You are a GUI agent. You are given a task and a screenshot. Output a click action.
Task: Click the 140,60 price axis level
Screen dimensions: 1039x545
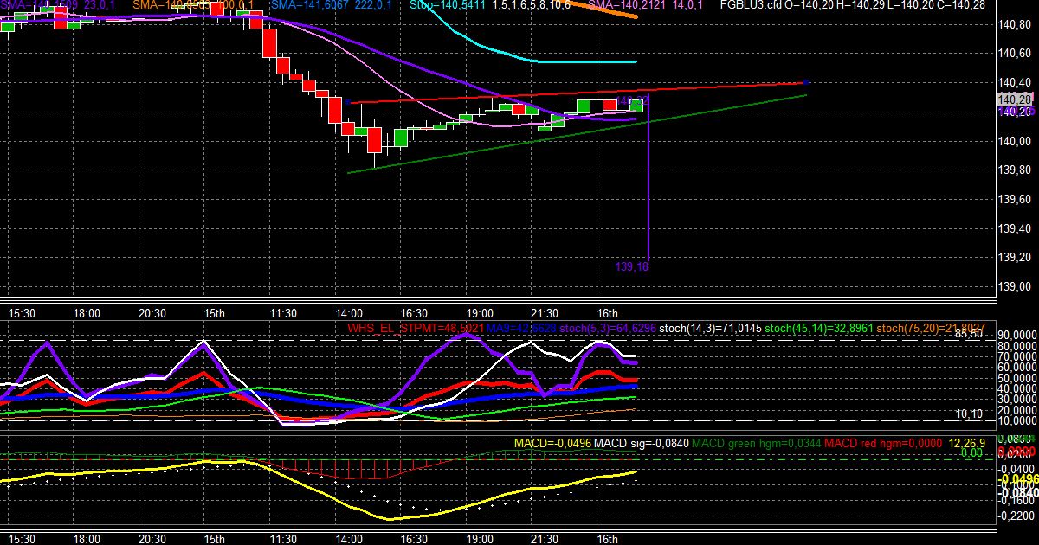pos(1014,54)
